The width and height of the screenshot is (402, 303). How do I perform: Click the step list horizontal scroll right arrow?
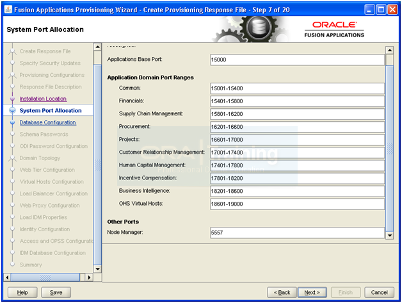coord(89,277)
